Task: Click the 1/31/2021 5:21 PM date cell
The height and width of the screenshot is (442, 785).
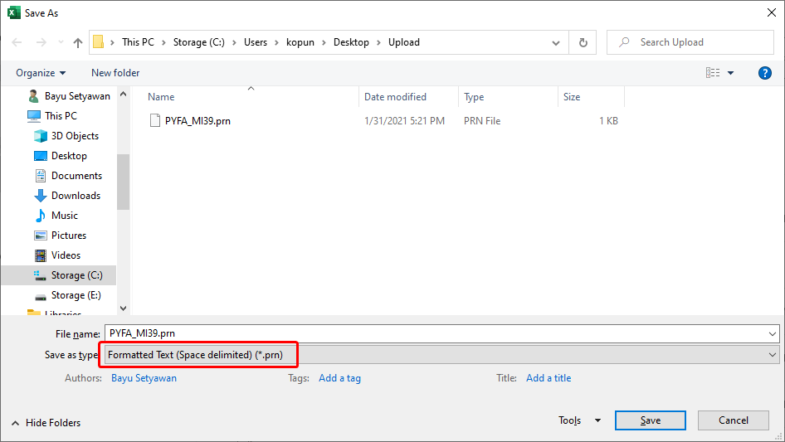Action: click(x=404, y=121)
